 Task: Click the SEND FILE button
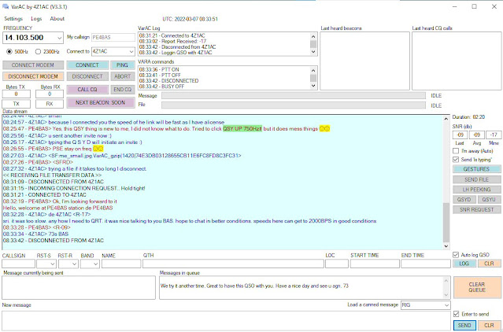477,179
